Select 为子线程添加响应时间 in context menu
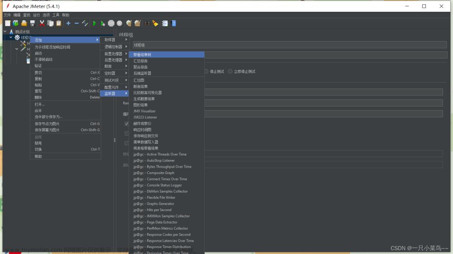Viewport: 453px width, 254px height. 65,47
